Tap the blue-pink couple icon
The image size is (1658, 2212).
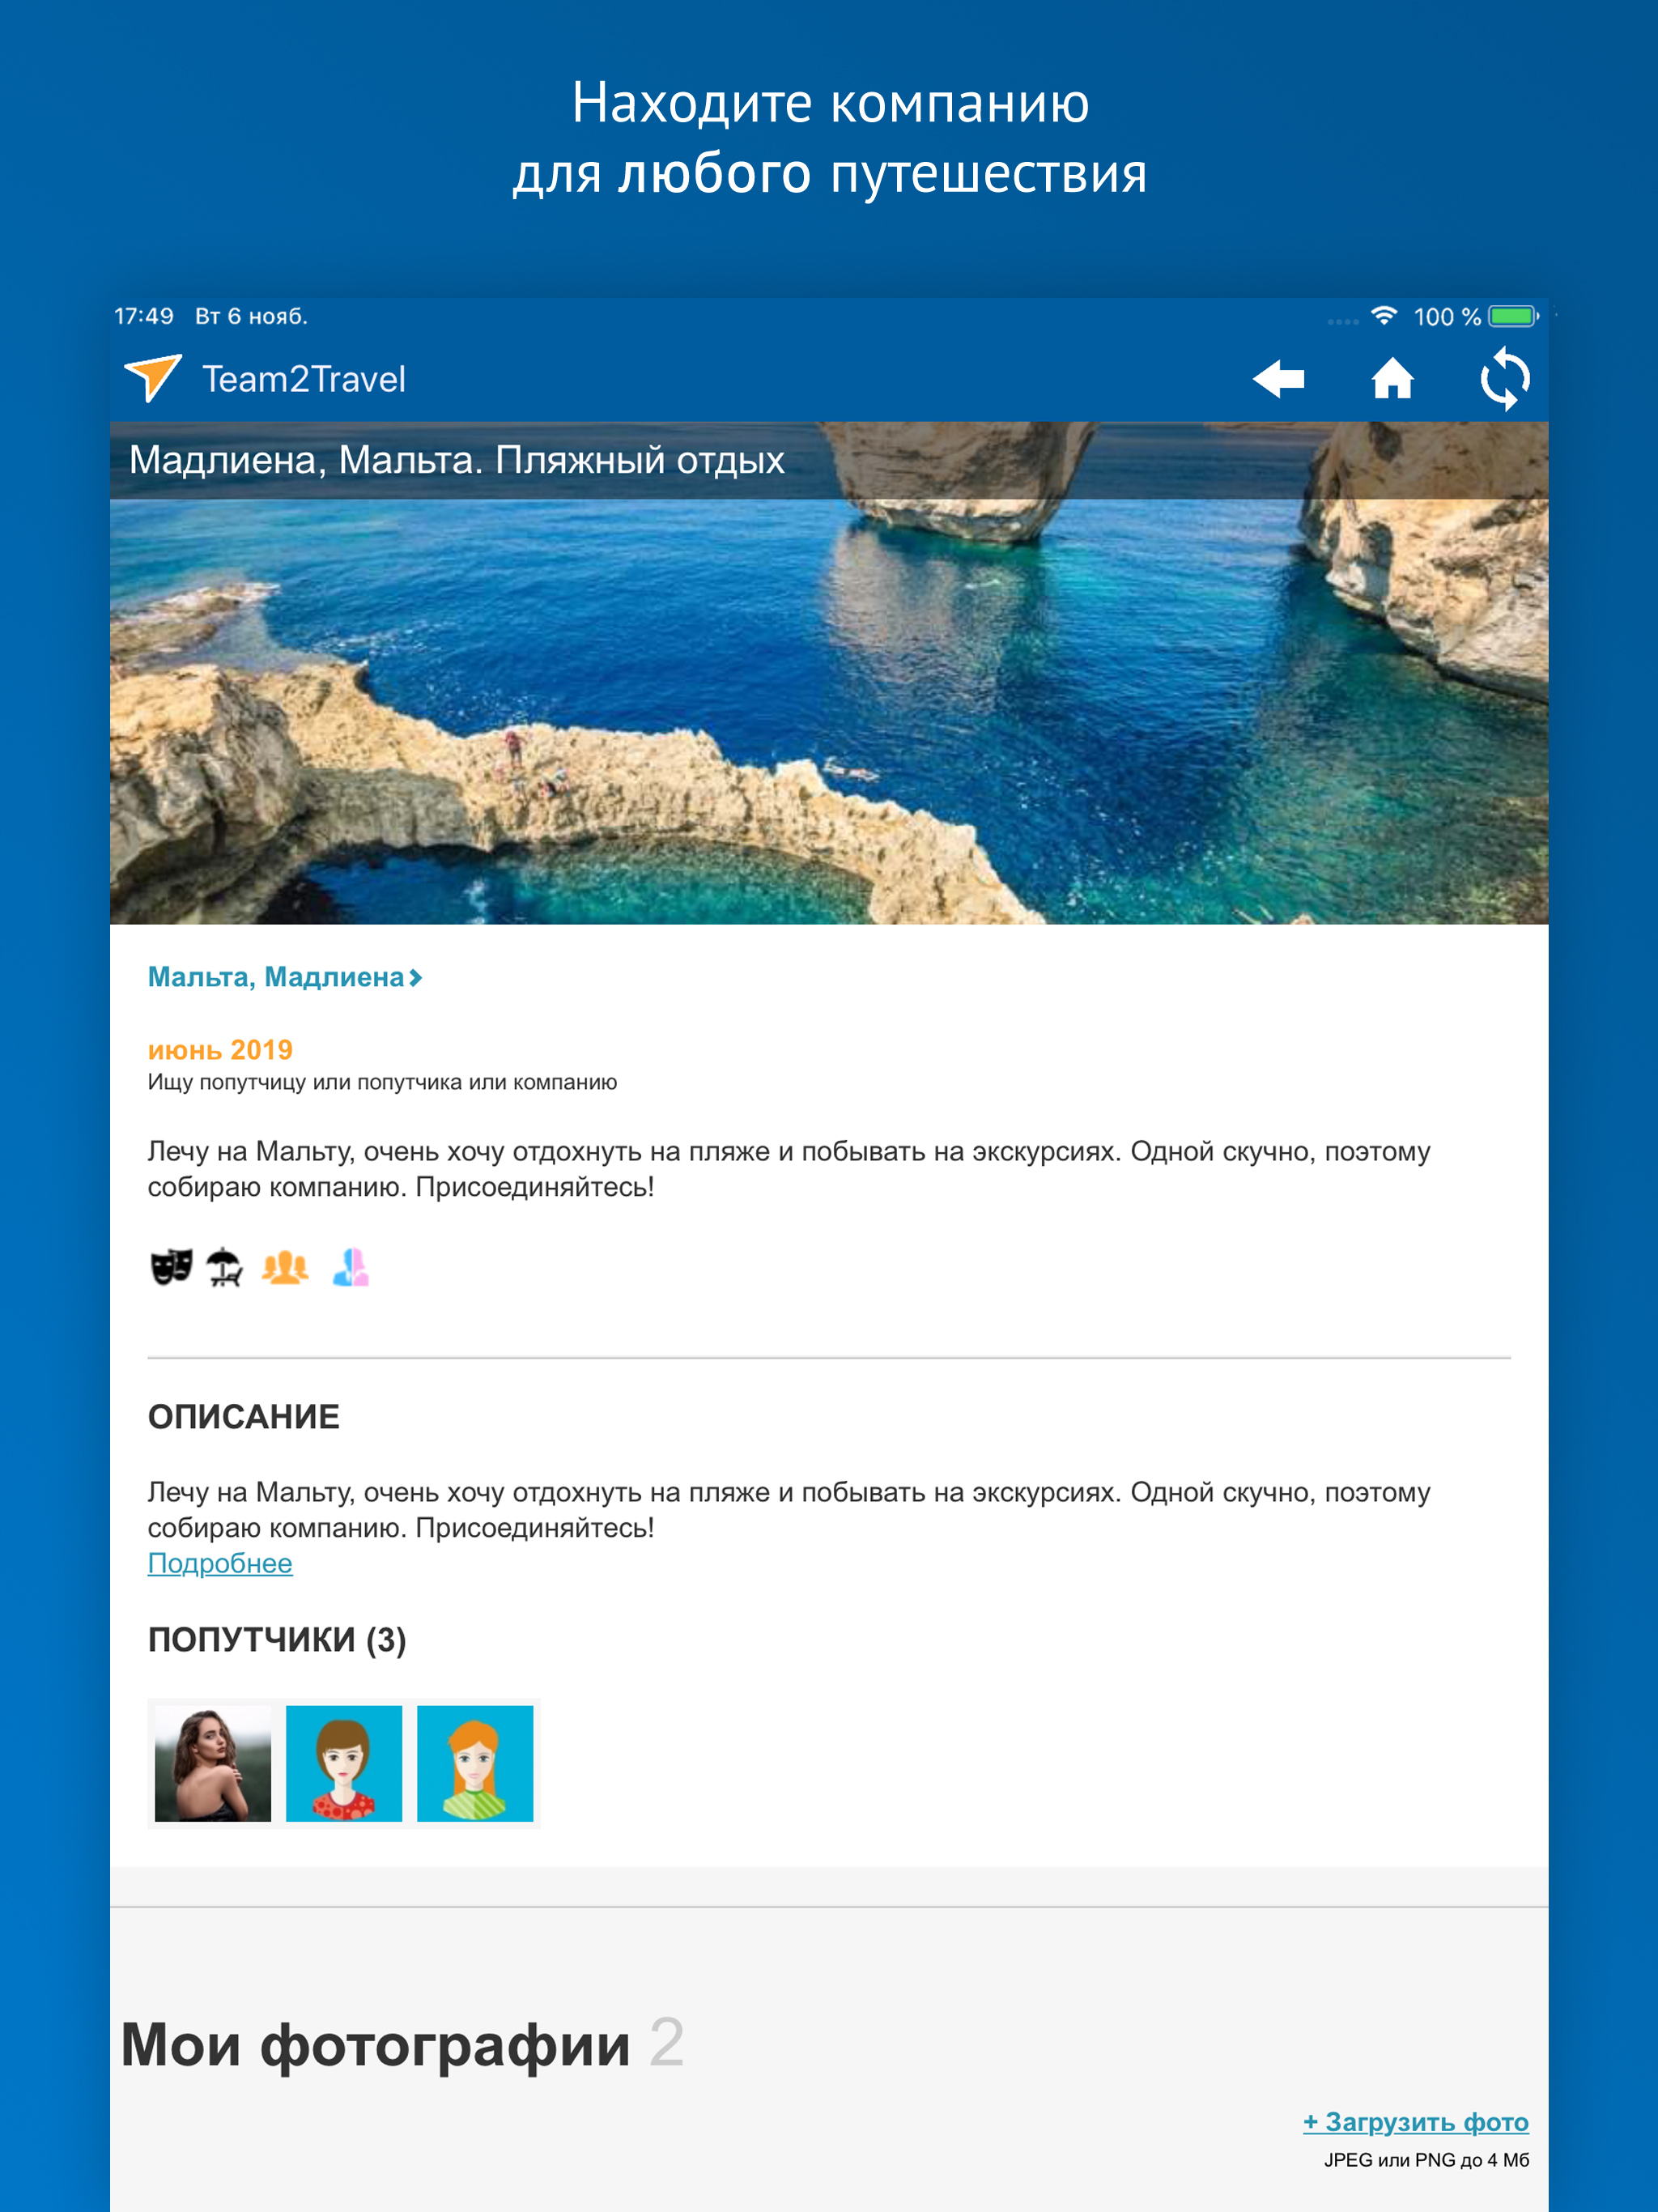(x=350, y=1267)
